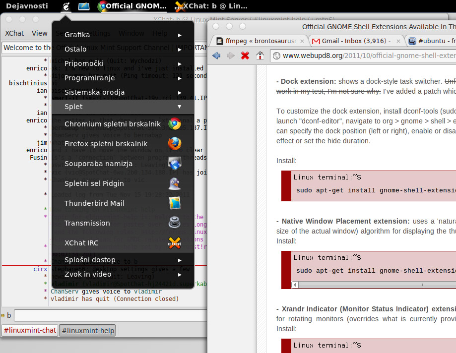Screen dimensions: 456x353
Task: Open the View menu in XChat
Action: point(40,33)
